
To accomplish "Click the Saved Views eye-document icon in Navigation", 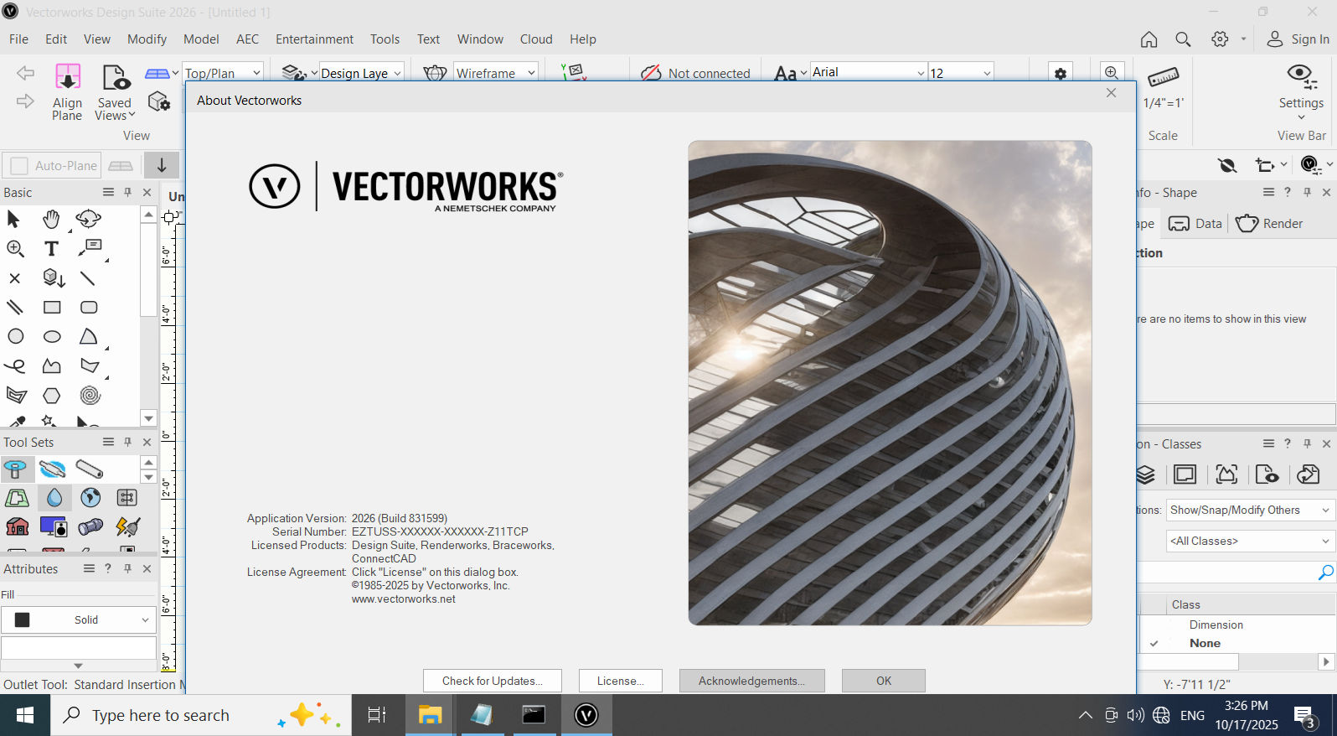I will pos(1267,474).
